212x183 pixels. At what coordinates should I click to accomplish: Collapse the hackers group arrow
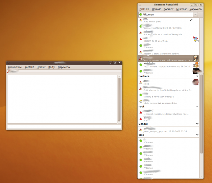(x=197, y=76)
